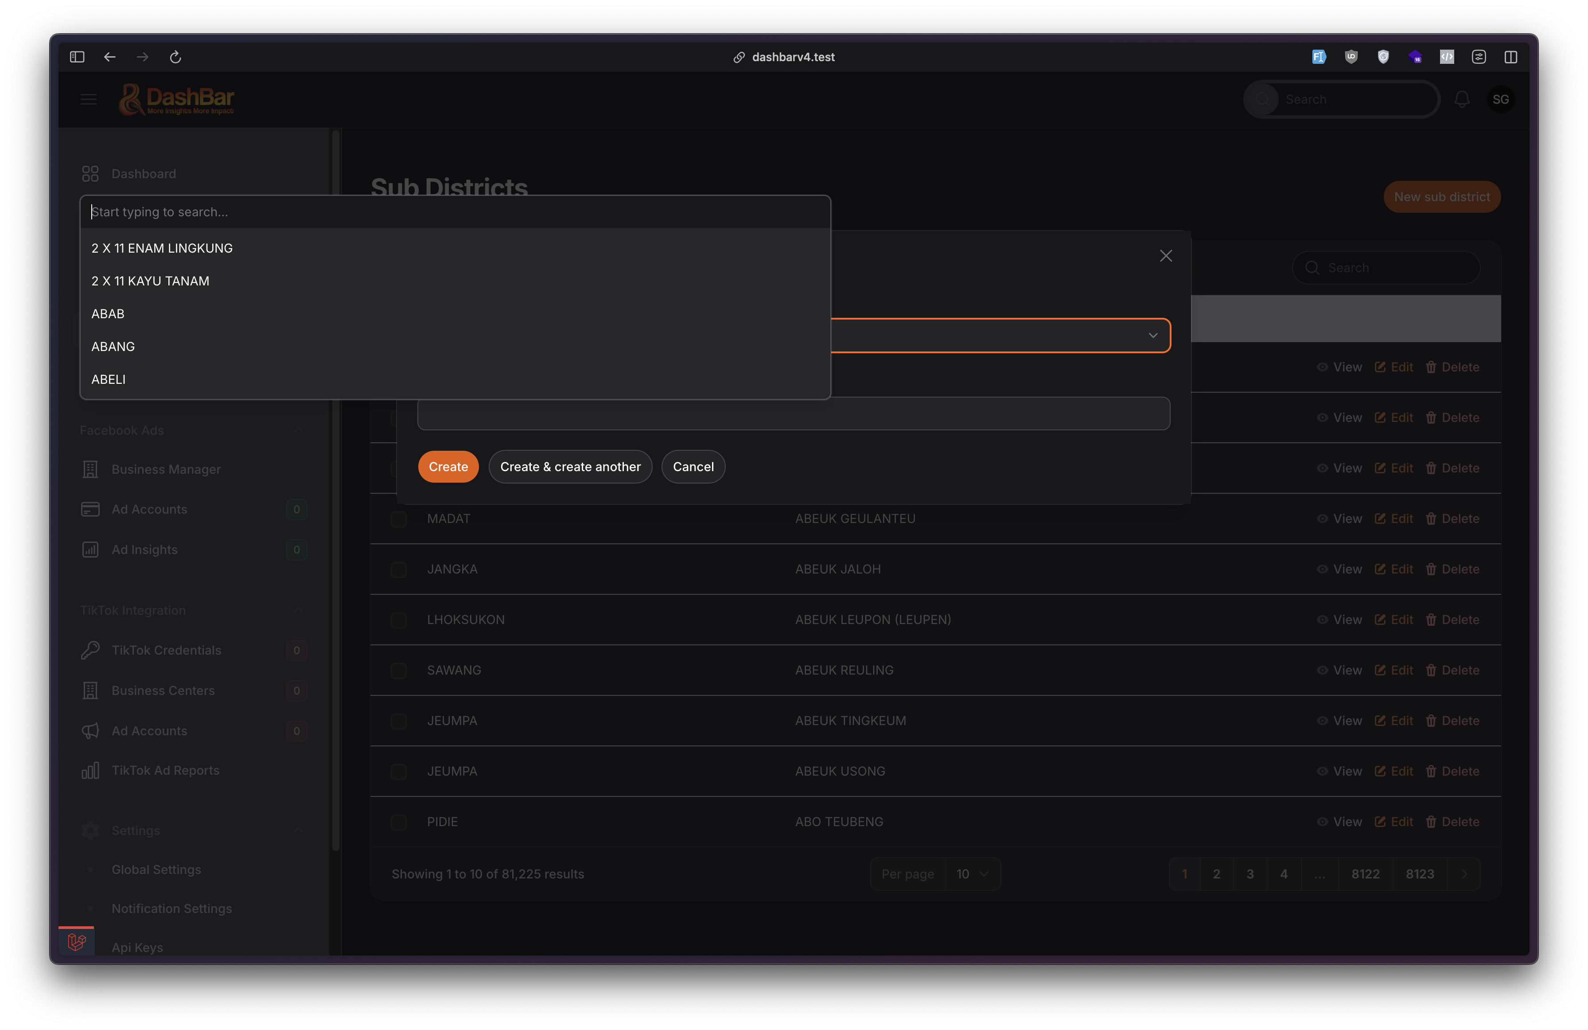Tick the checkbox for the MADAT row
Viewport: 1588px width, 1030px height.
click(x=398, y=519)
